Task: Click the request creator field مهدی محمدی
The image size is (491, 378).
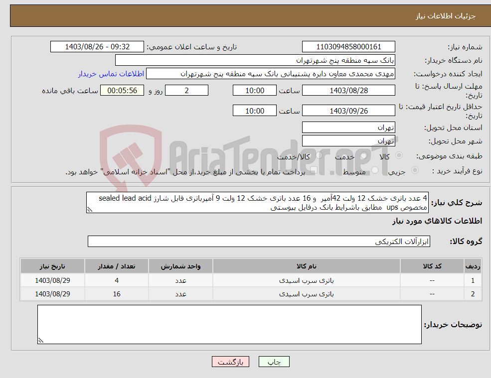Action: tap(271, 74)
